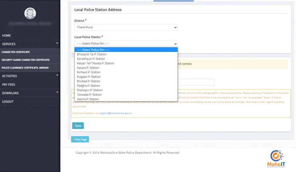Click the Local Police Station combo box
296x172 pixels.
(126, 44)
